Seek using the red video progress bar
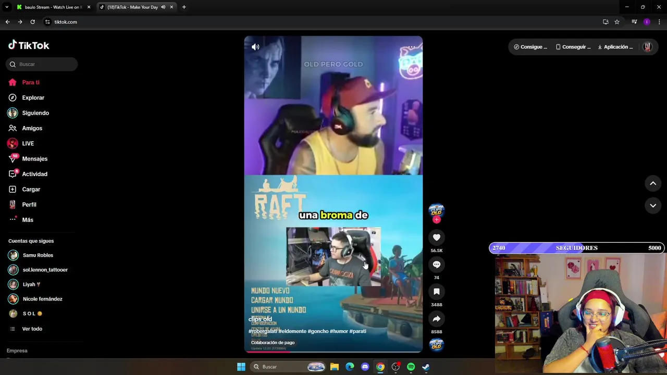 click(333, 351)
